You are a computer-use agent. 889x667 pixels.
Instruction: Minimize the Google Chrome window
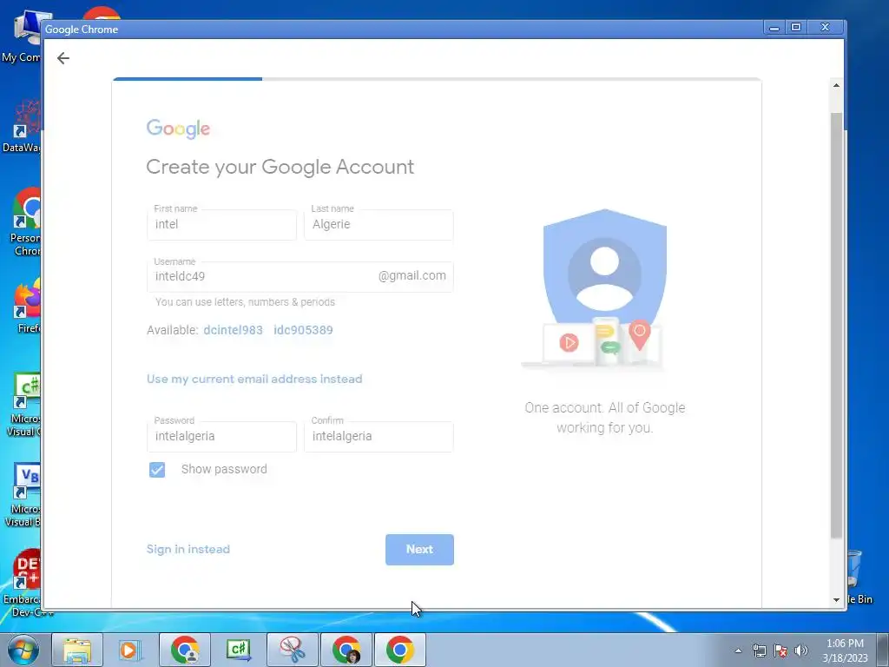coord(774,27)
